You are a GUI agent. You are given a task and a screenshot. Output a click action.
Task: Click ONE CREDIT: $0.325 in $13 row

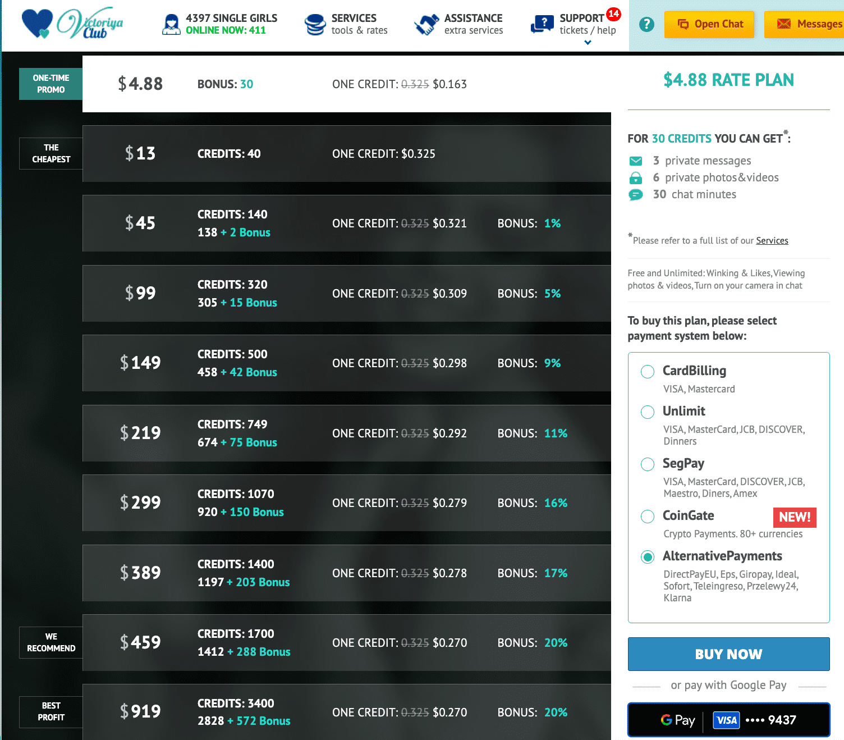(x=384, y=154)
